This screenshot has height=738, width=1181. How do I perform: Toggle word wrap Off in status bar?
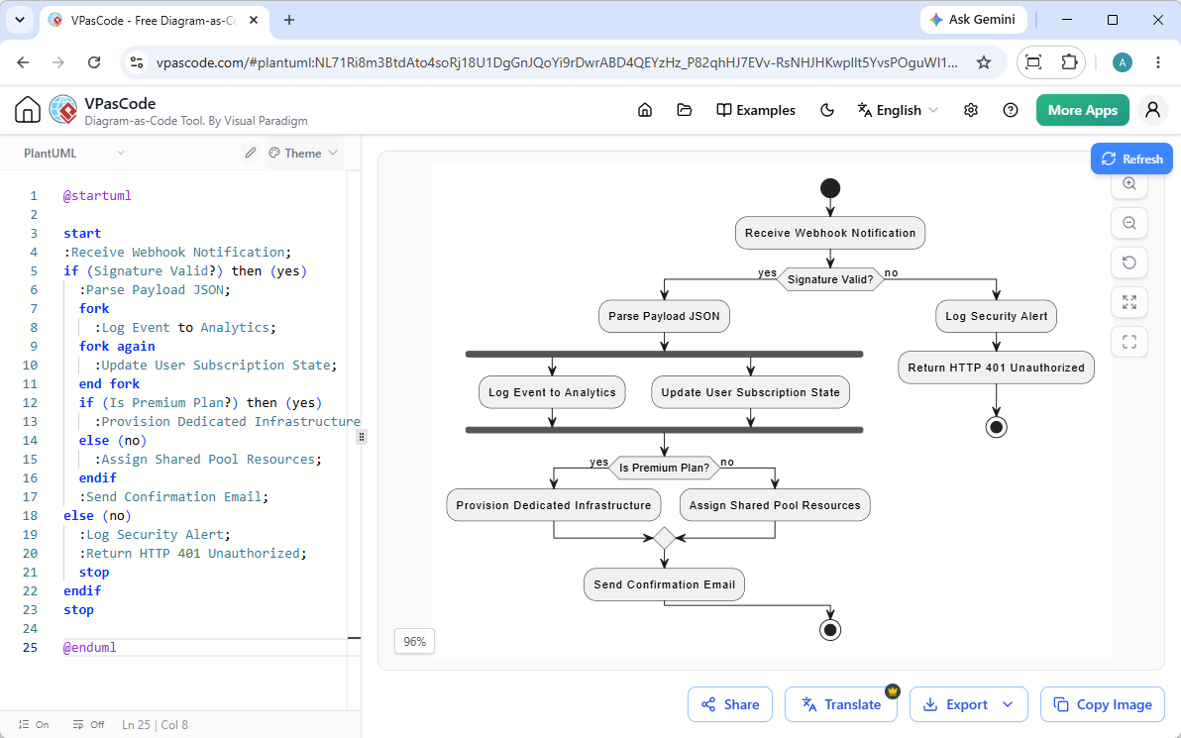coord(88,724)
